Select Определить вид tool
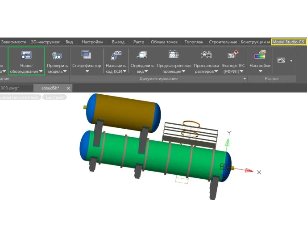The width and height of the screenshot is (307, 240). pyautogui.click(x=143, y=55)
